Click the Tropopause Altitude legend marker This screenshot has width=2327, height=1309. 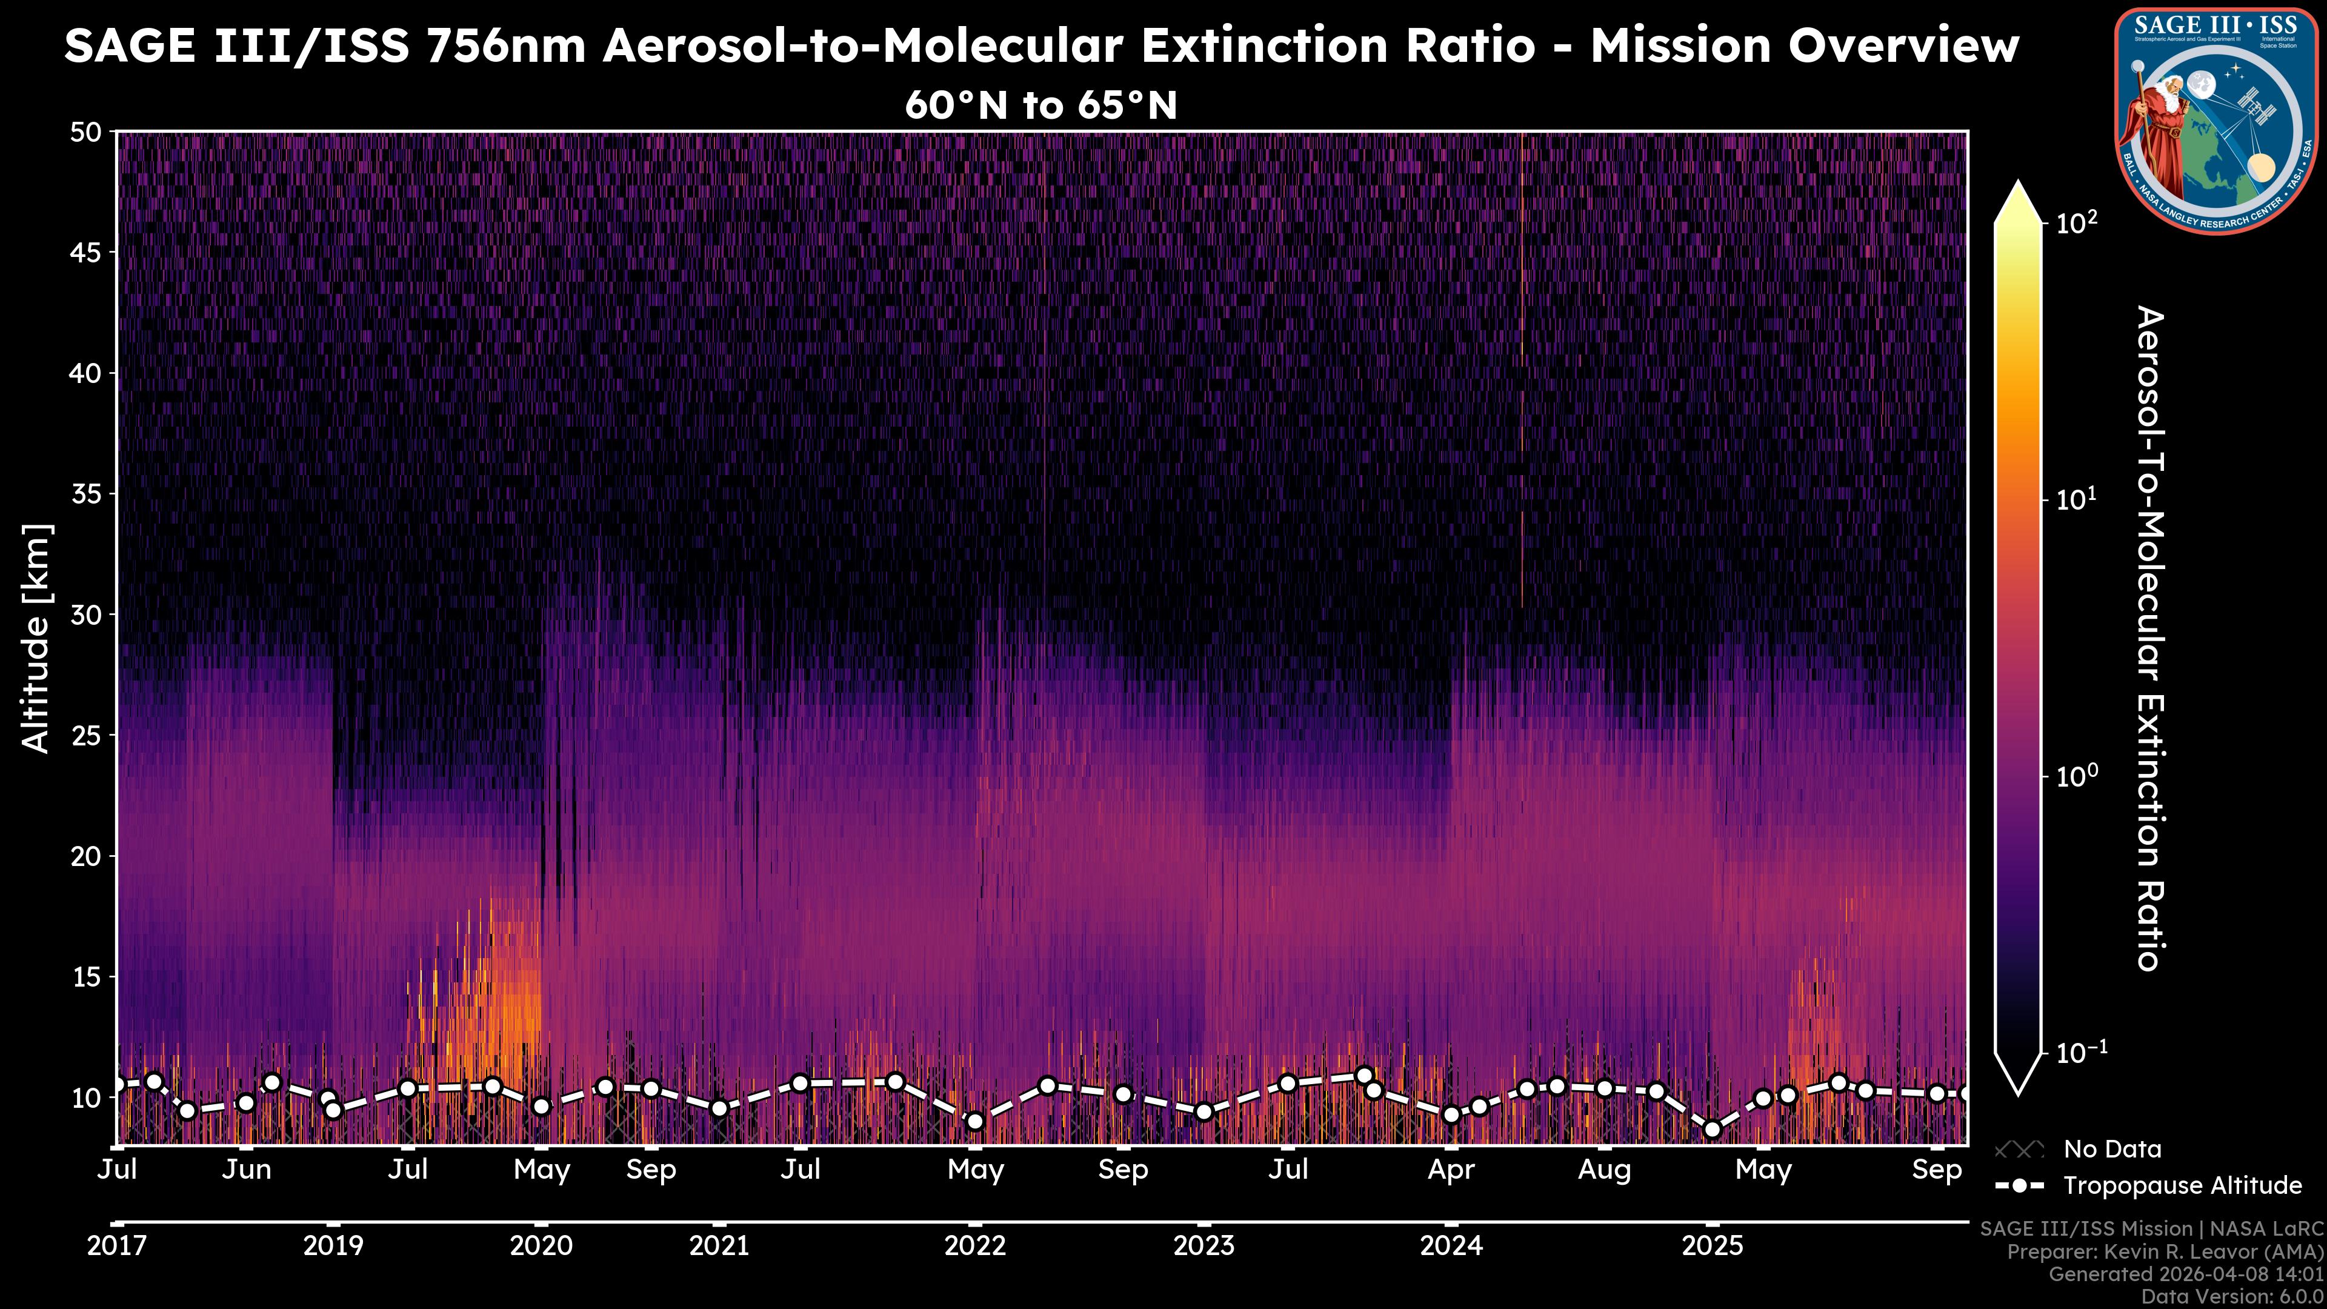coord(2019,1185)
